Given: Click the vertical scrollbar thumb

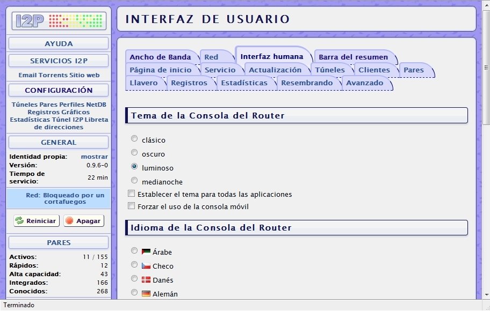Looking at the screenshot, I should (x=486, y=67).
